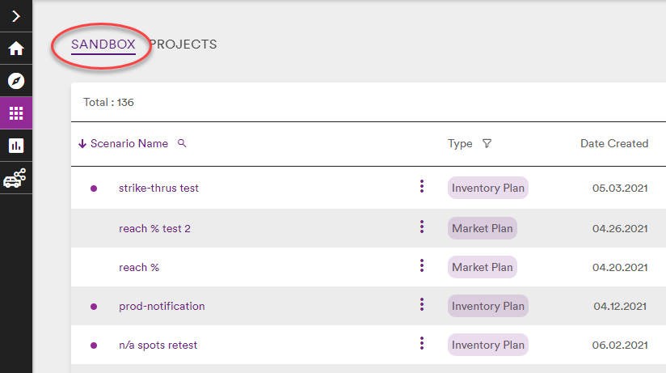Click the Inventory Plan tag on n/a spots retest
The width and height of the screenshot is (666, 373).
pos(488,345)
